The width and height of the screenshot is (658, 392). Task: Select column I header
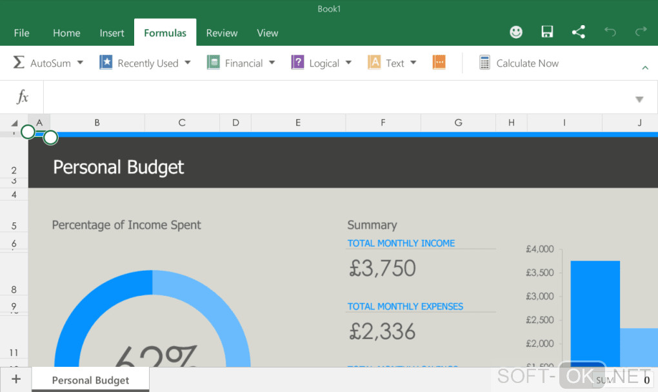point(564,122)
